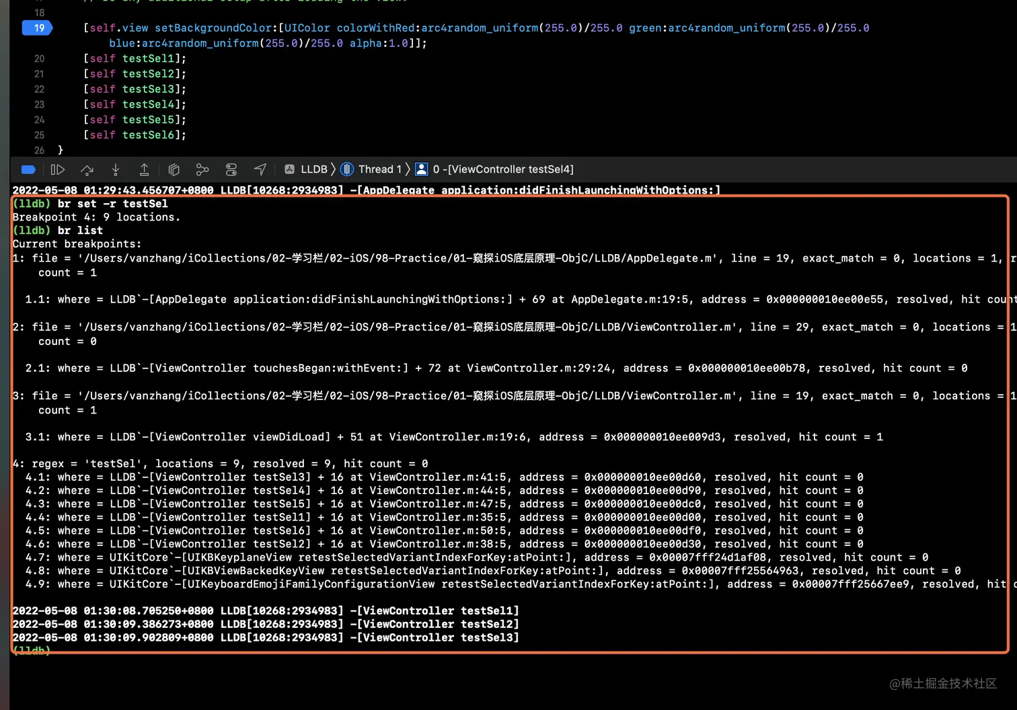
Task: Open the Environment Overrides icon
Action: coord(231,169)
